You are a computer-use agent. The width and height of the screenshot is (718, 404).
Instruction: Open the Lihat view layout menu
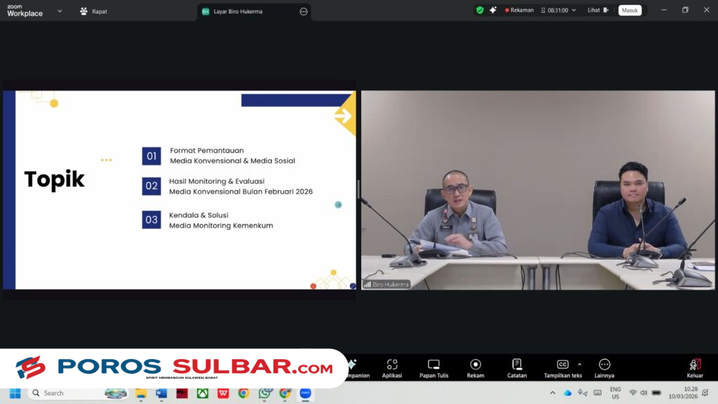(x=597, y=11)
